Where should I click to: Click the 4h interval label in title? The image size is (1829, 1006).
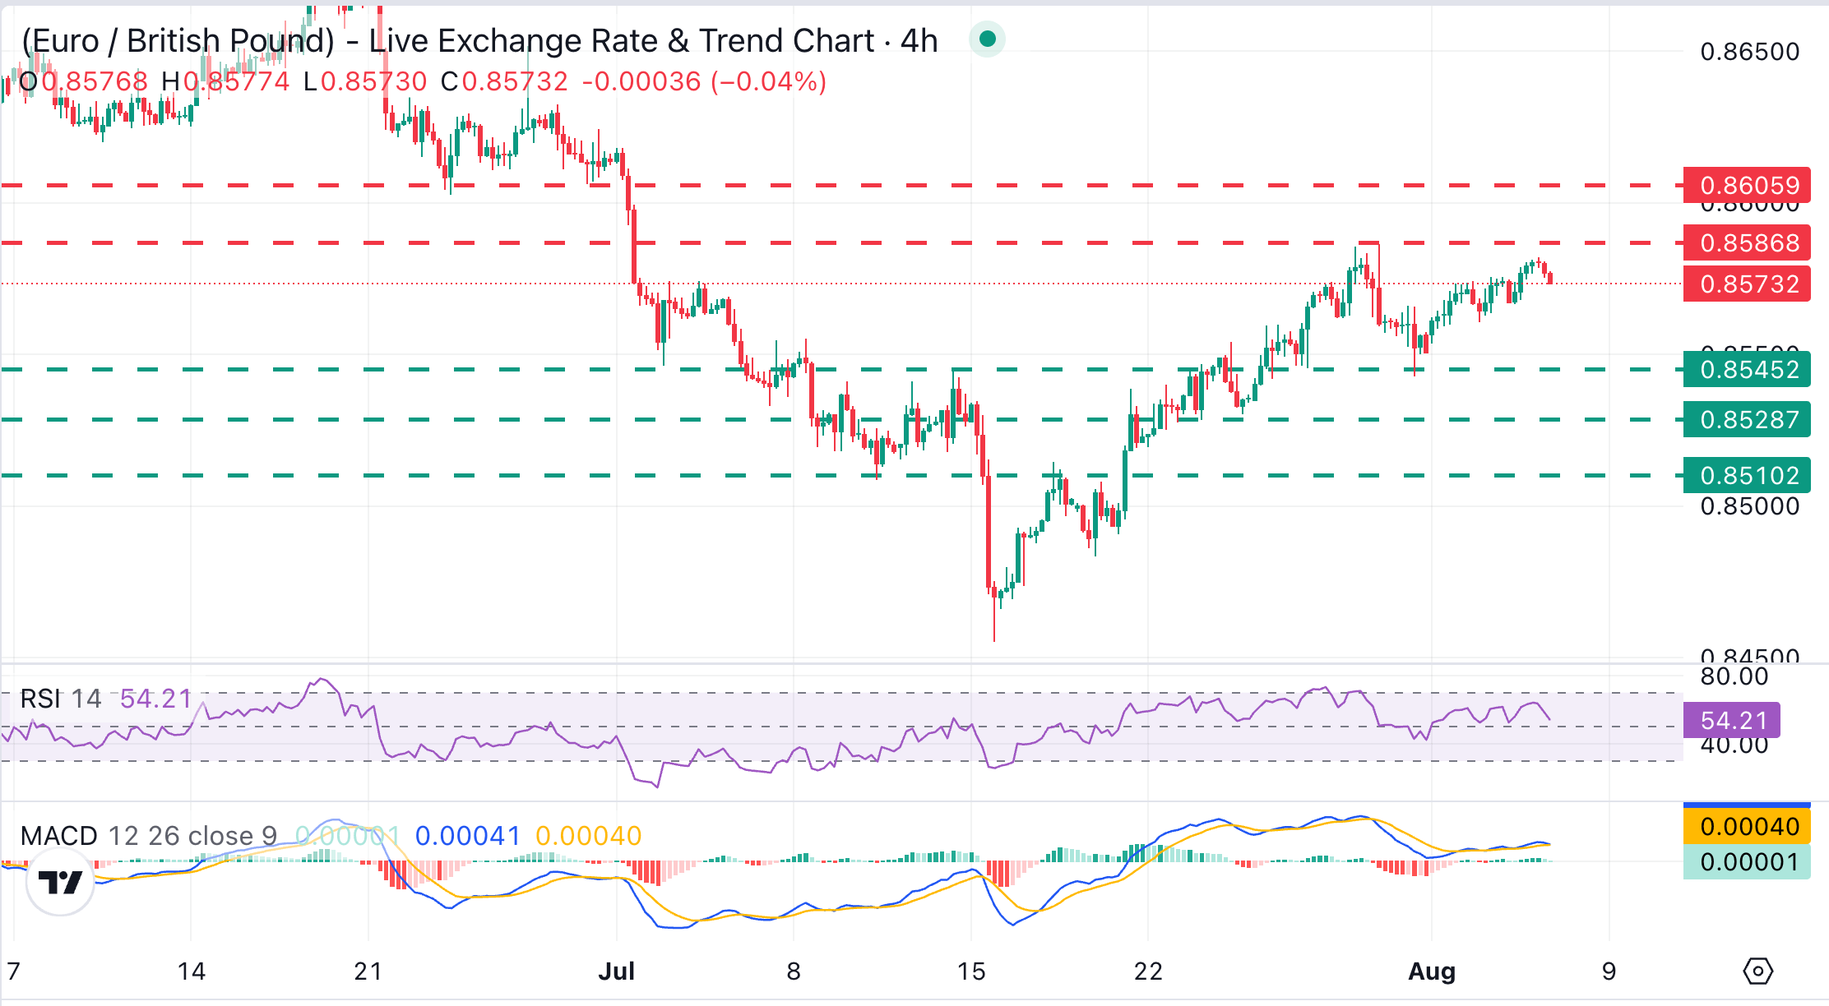click(919, 41)
